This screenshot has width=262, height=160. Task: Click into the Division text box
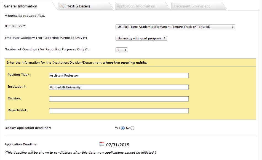(x=119, y=99)
